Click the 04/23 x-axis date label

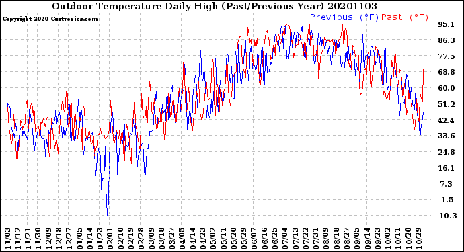click(202, 239)
